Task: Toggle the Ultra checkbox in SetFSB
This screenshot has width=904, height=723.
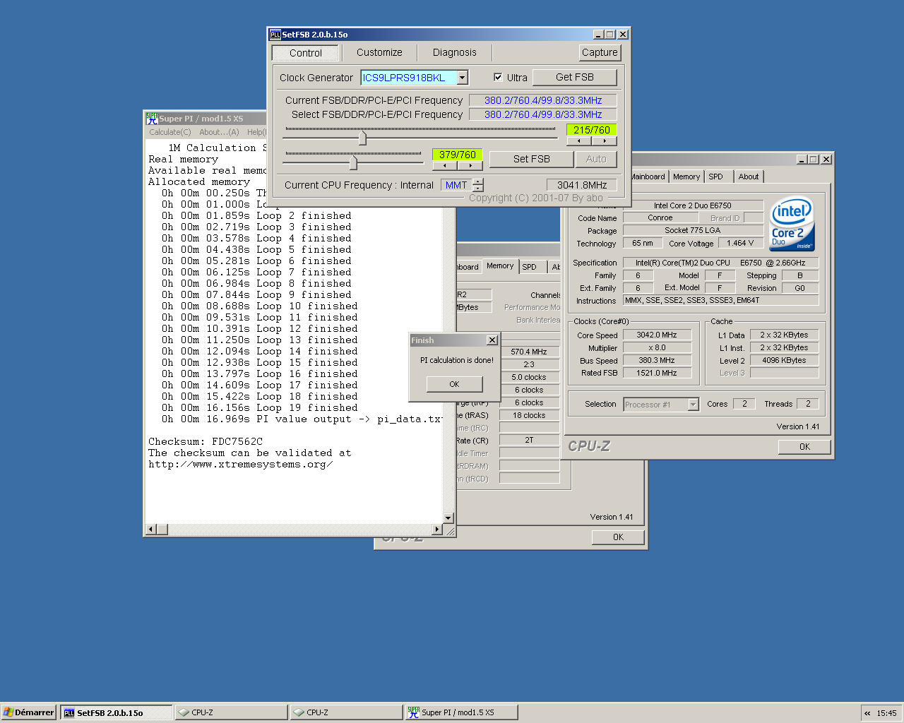Action: tap(498, 77)
